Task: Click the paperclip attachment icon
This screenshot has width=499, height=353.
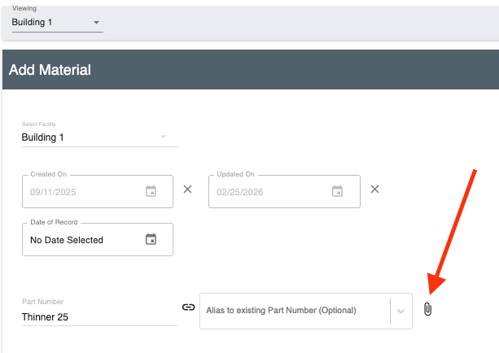Action: click(x=427, y=309)
